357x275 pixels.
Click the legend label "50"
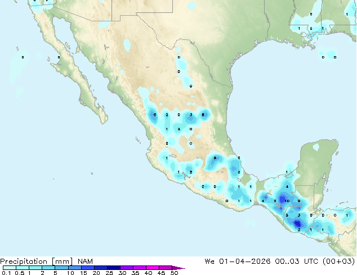coord(174,273)
